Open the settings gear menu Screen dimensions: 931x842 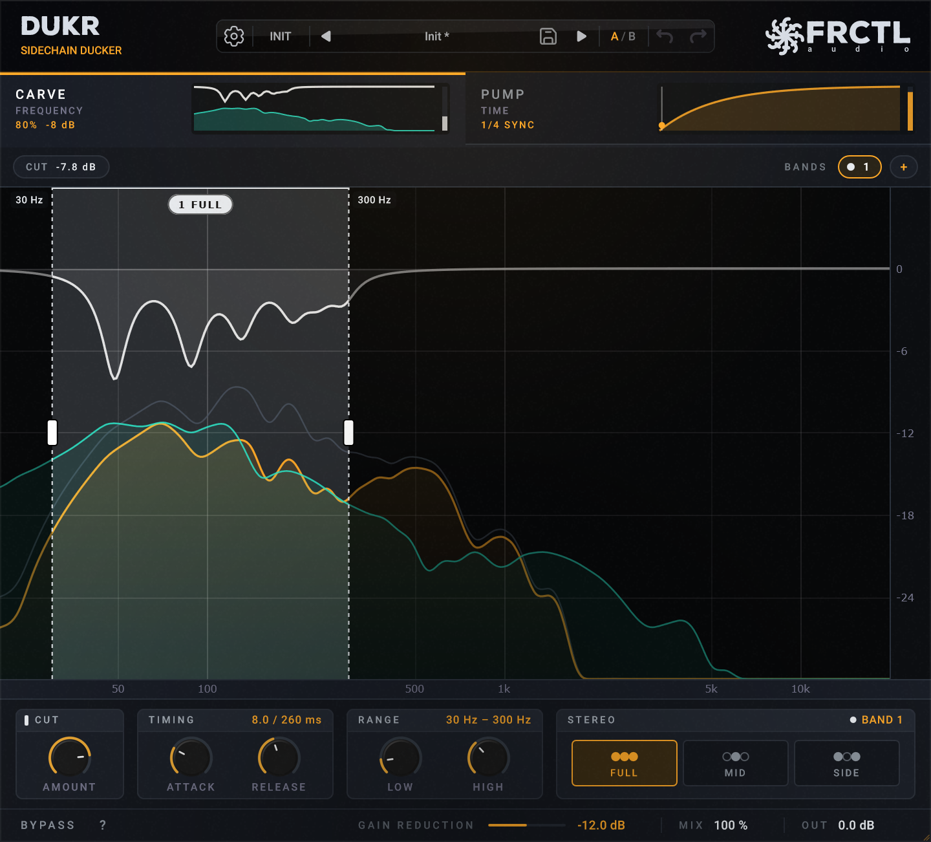(234, 36)
